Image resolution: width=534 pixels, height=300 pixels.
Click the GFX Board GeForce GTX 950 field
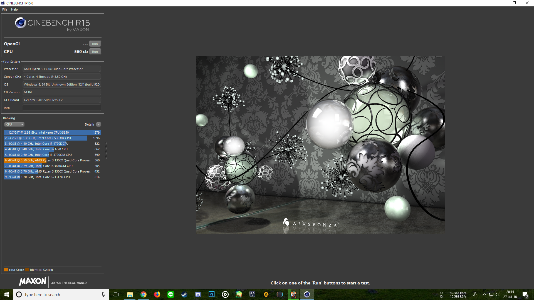[x=62, y=100]
